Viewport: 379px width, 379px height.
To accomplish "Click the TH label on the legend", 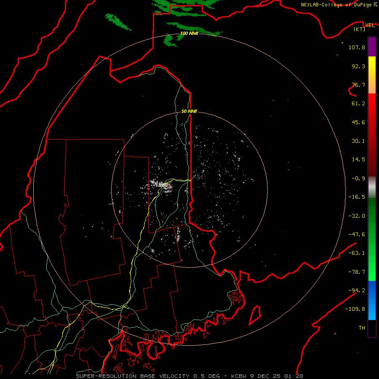I will coord(362,328).
